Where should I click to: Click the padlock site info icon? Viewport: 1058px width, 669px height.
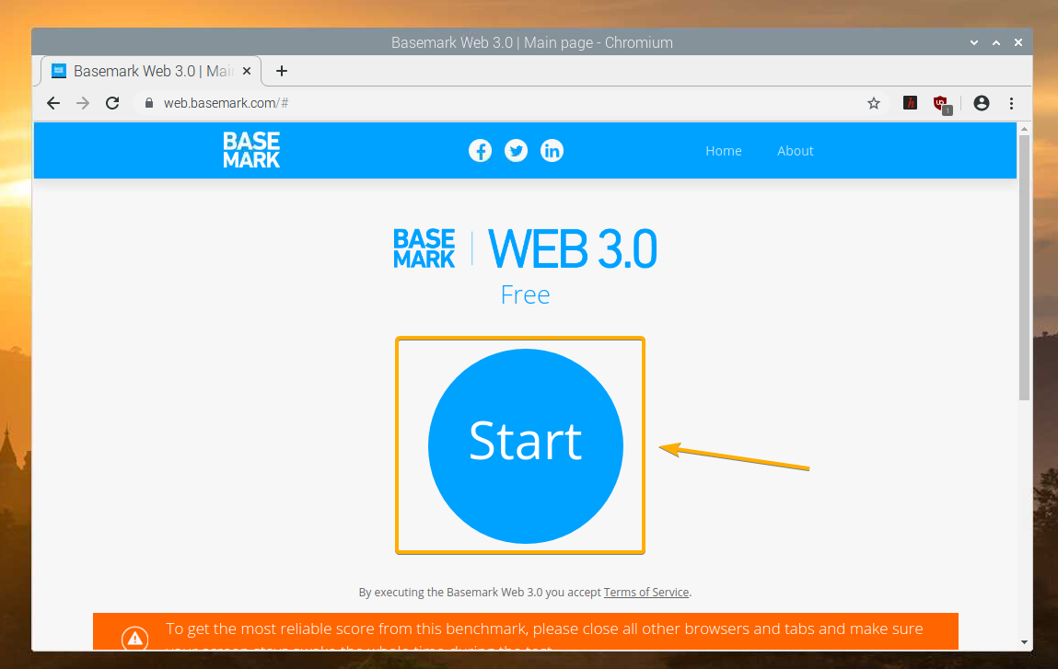pos(149,103)
